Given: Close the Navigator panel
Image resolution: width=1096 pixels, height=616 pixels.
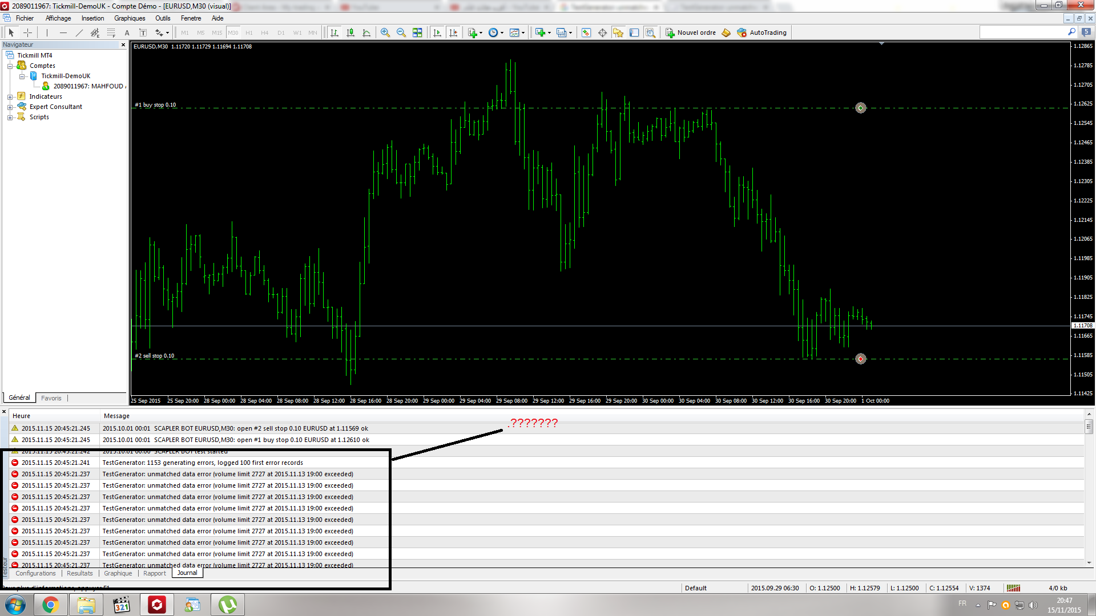Looking at the screenshot, I should [123, 44].
